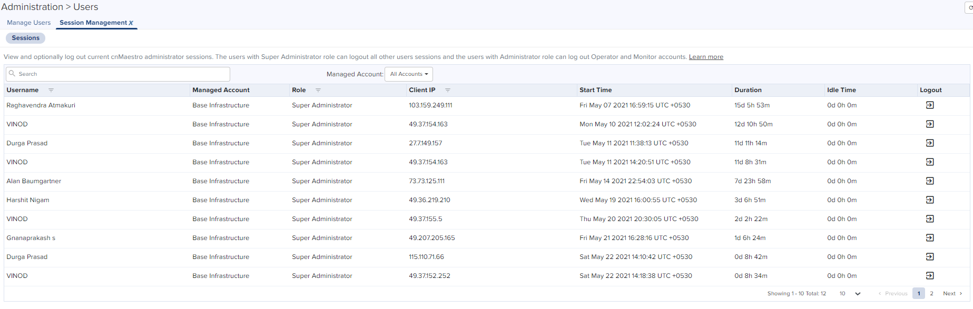973x309 pixels.
Task: Open the Client IP column filter icon
Action: 448,90
